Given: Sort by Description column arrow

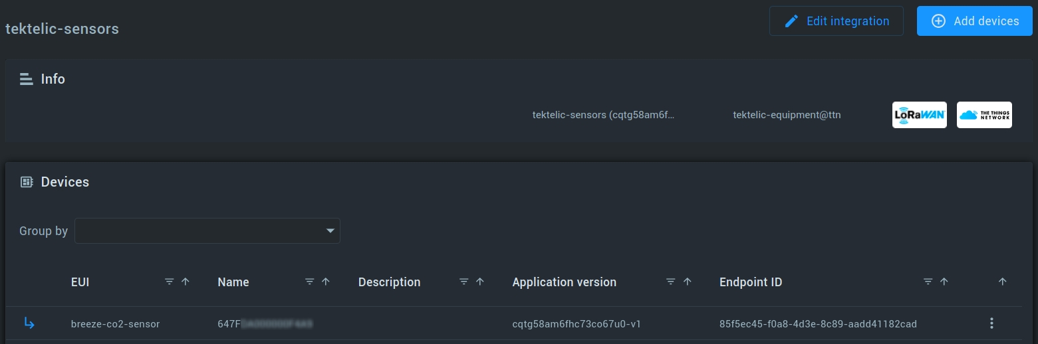Looking at the screenshot, I should [480, 282].
